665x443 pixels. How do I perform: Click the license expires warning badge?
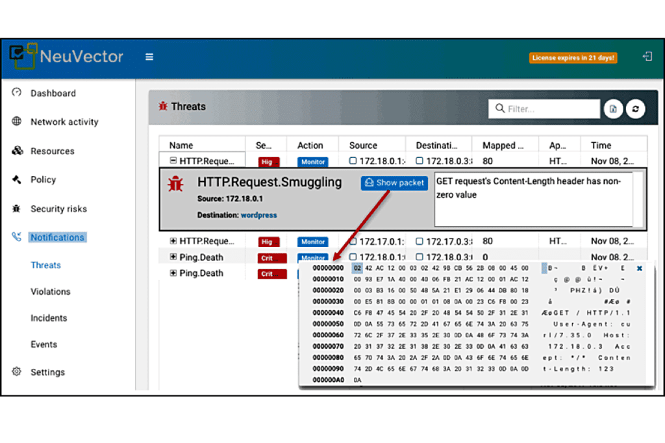[573, 58]
